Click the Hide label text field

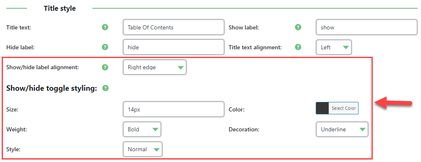(173, 47)
